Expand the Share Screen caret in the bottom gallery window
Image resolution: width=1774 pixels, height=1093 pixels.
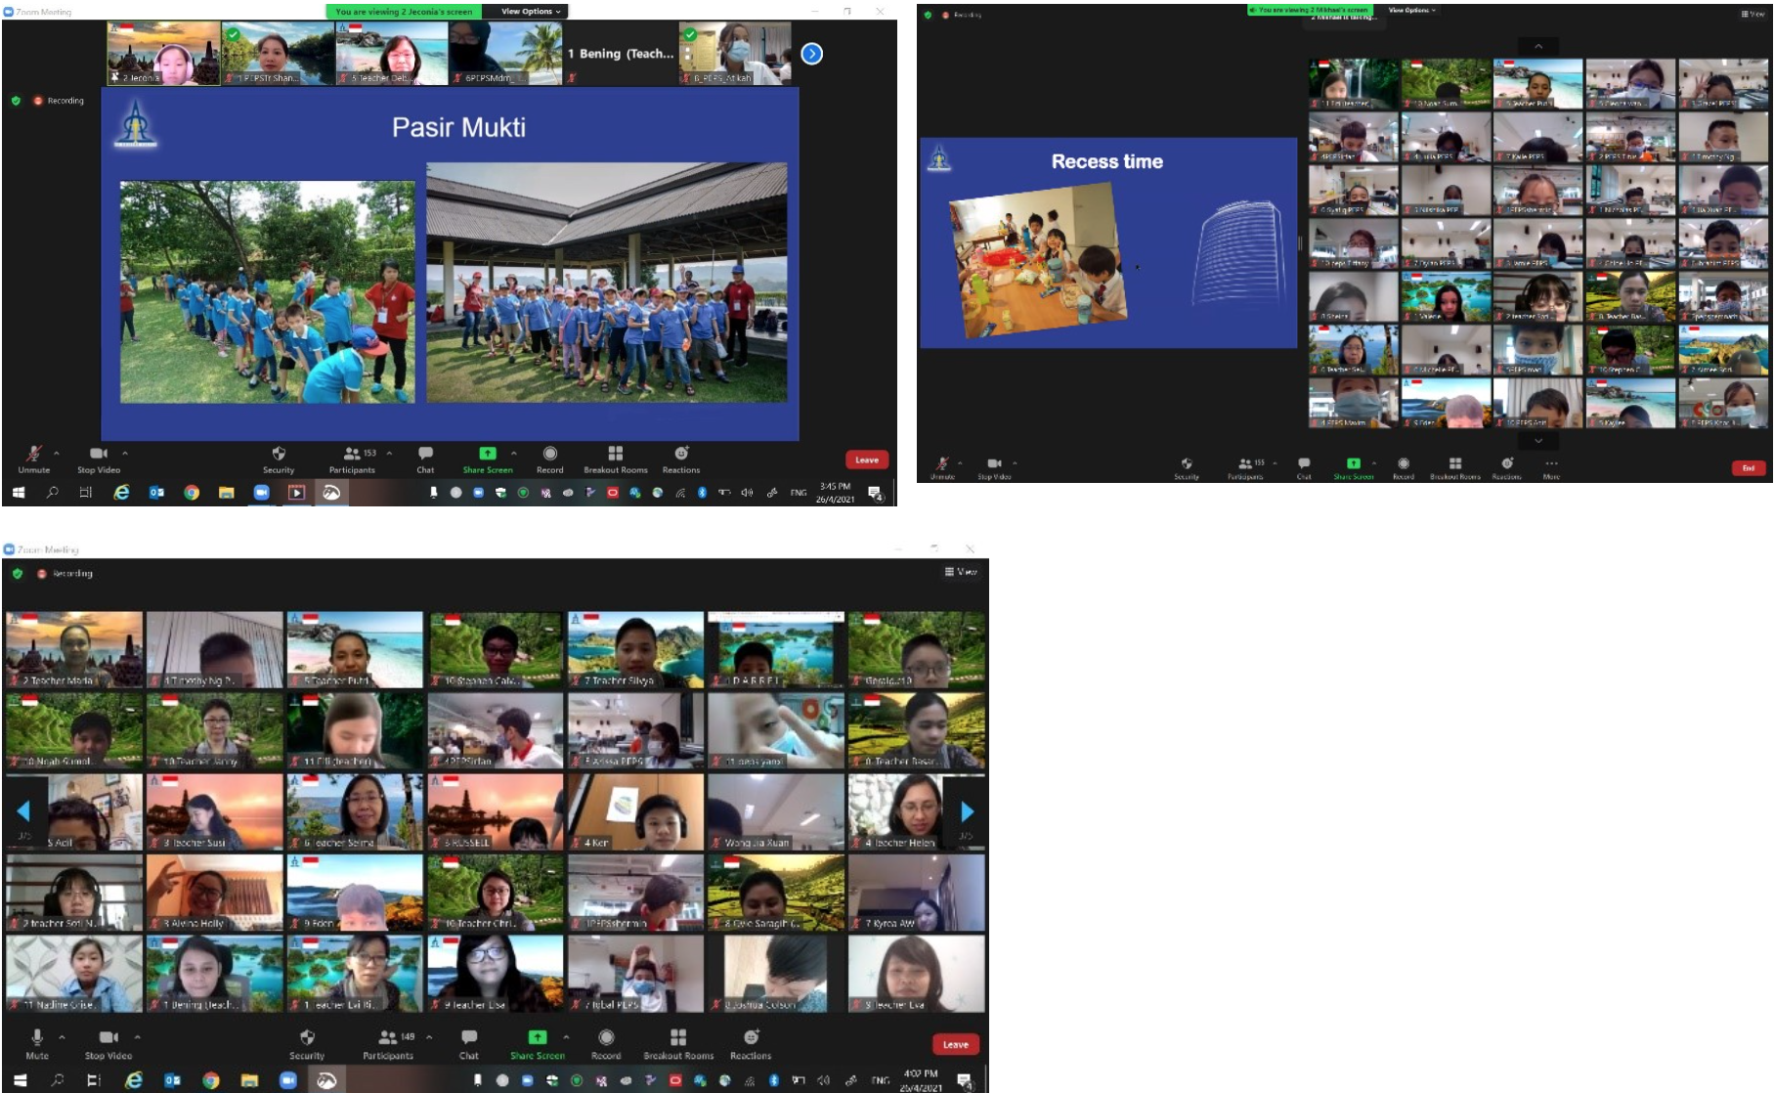click(x=566, y=1036)
